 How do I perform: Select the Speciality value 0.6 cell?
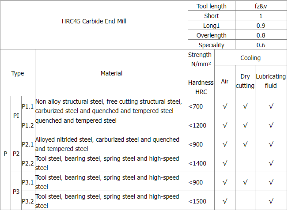click(x=261, y=45)
